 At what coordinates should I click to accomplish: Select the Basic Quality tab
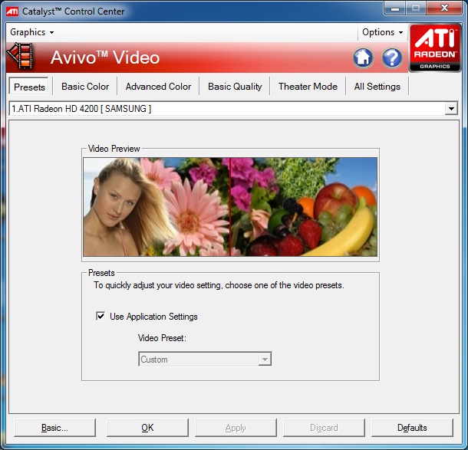point(235,87)
